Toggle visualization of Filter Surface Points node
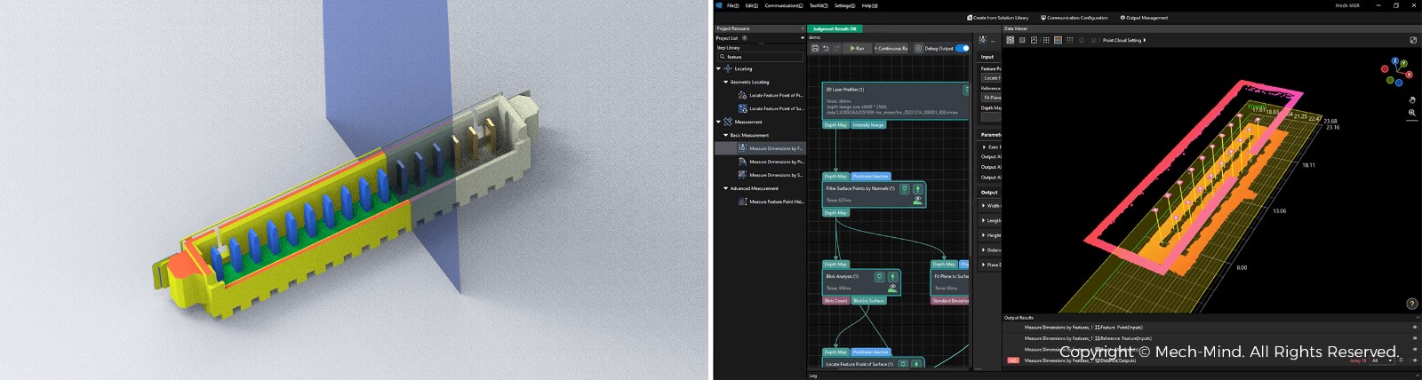The height and width of the screenshot is (380, 1422). pyautogui.click(x=918, y=200)
